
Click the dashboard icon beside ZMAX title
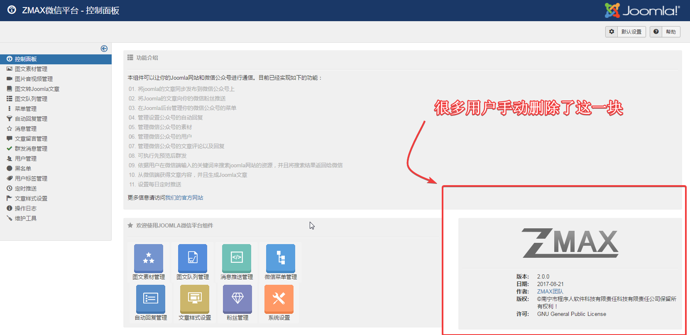(12, 10)
